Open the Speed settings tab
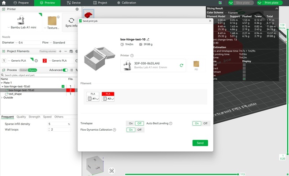The image size is (289, 176). (x=47, y=117)
